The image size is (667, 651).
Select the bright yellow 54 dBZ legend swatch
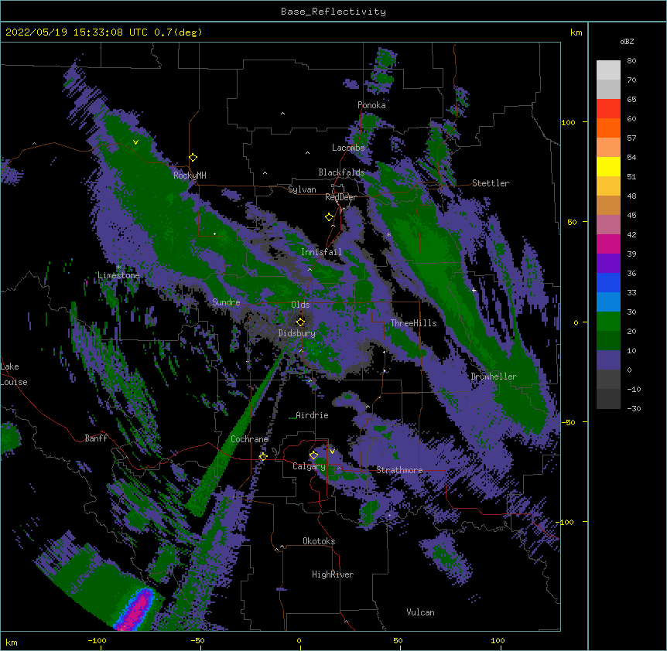tap(608, 166)
